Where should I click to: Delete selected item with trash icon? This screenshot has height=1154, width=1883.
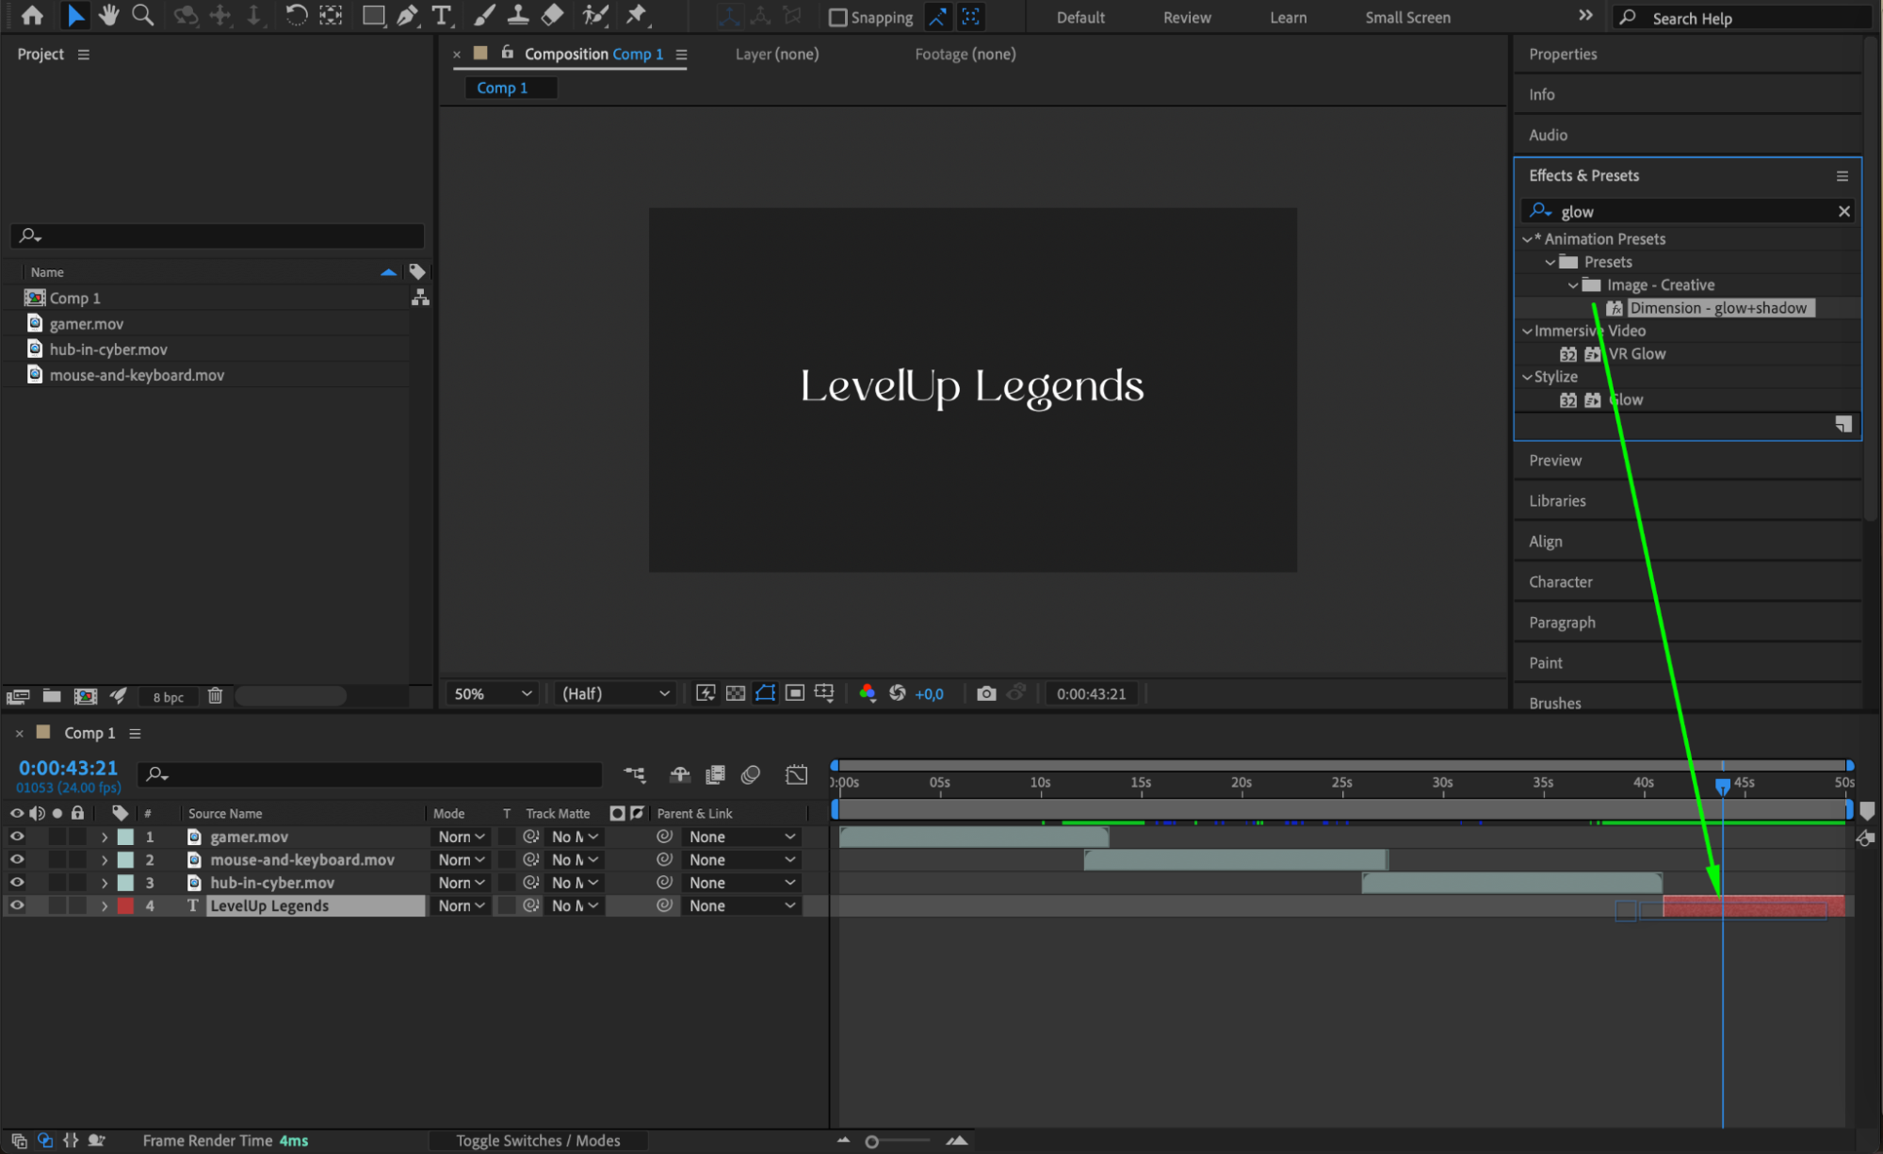click(x=215, y=696)
